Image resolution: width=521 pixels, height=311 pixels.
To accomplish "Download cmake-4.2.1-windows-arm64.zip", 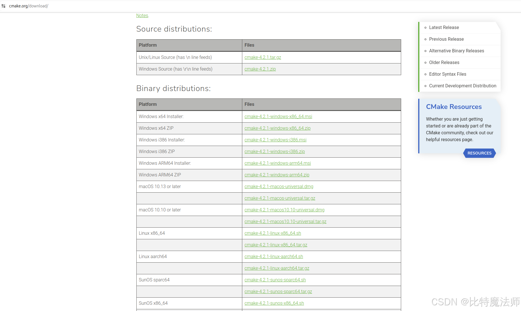I will click(x=277, y=175).
